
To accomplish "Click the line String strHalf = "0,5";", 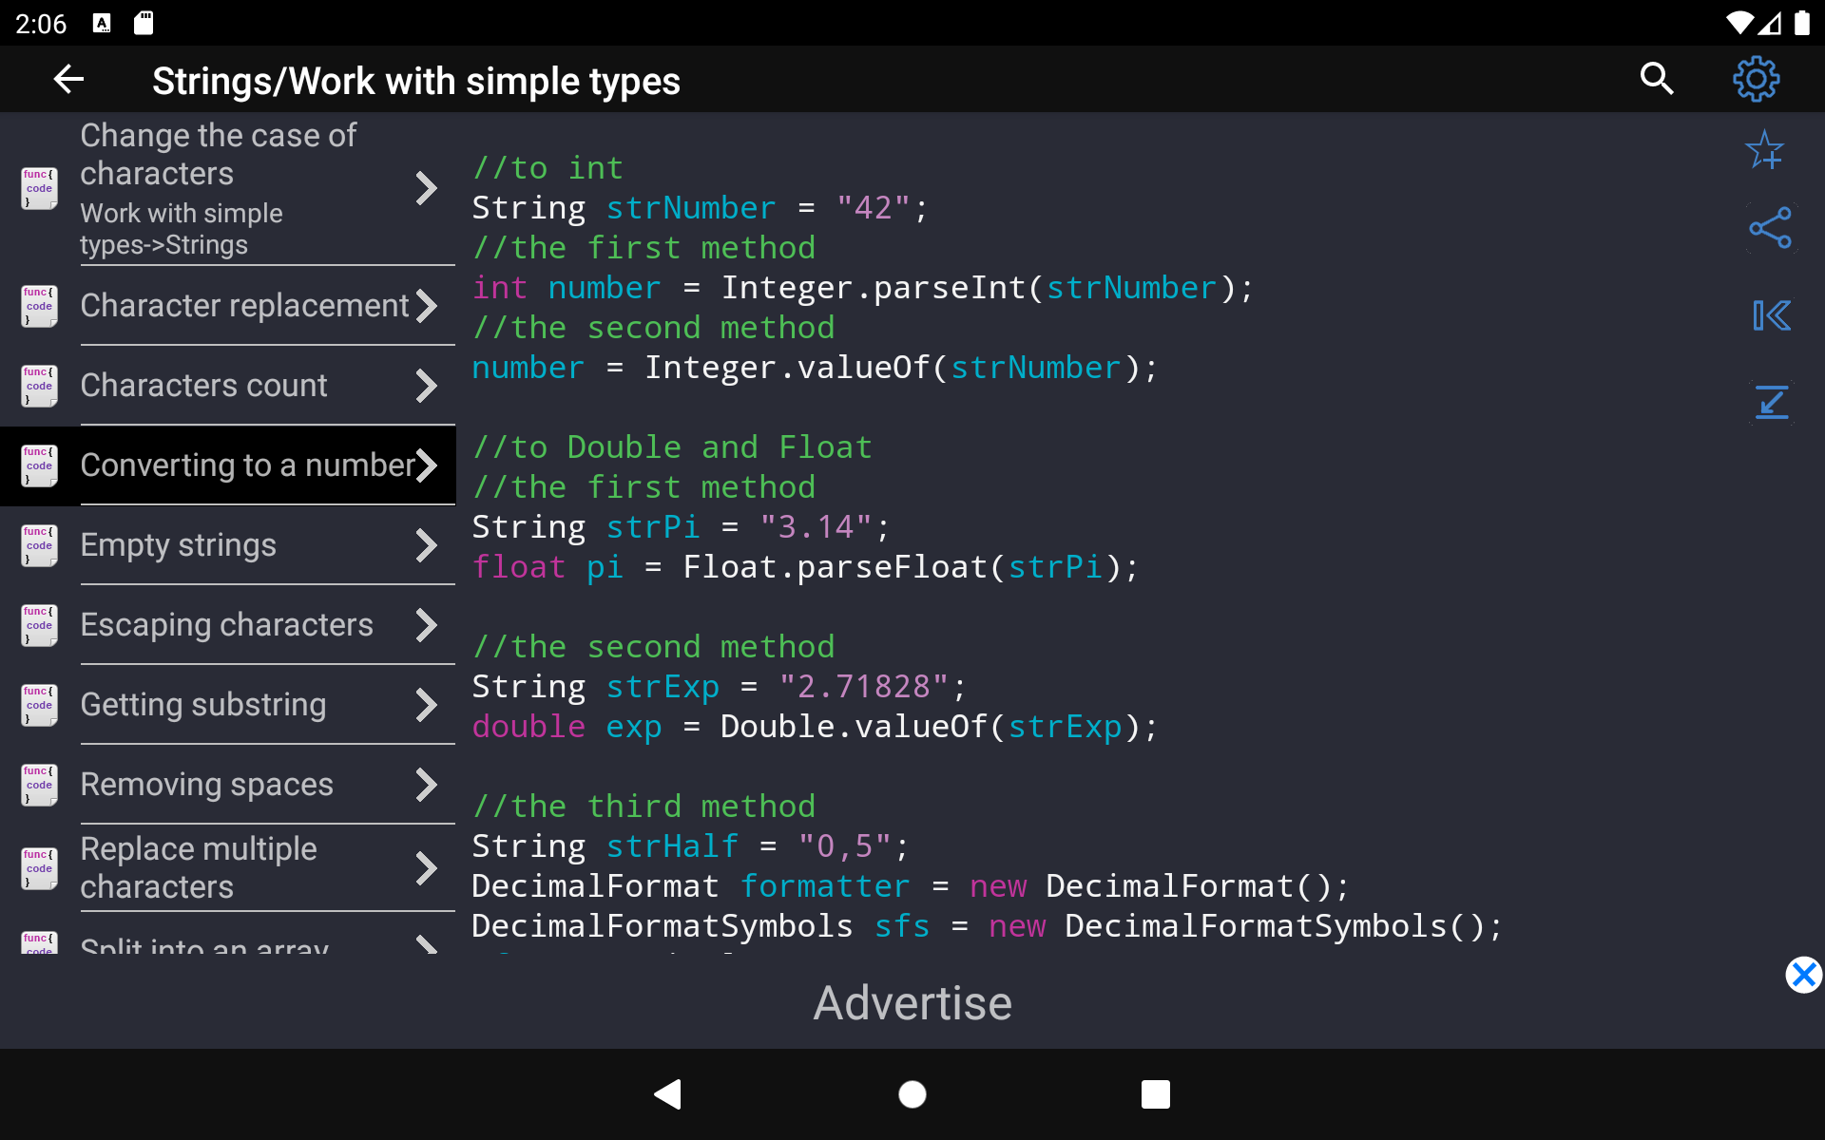I will pos(690,846).
